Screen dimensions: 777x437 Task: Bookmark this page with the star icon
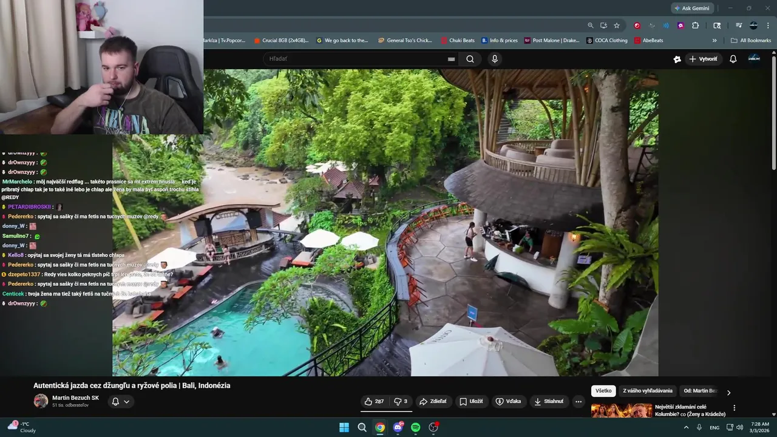pyautogui.click(x=617, y=25)
